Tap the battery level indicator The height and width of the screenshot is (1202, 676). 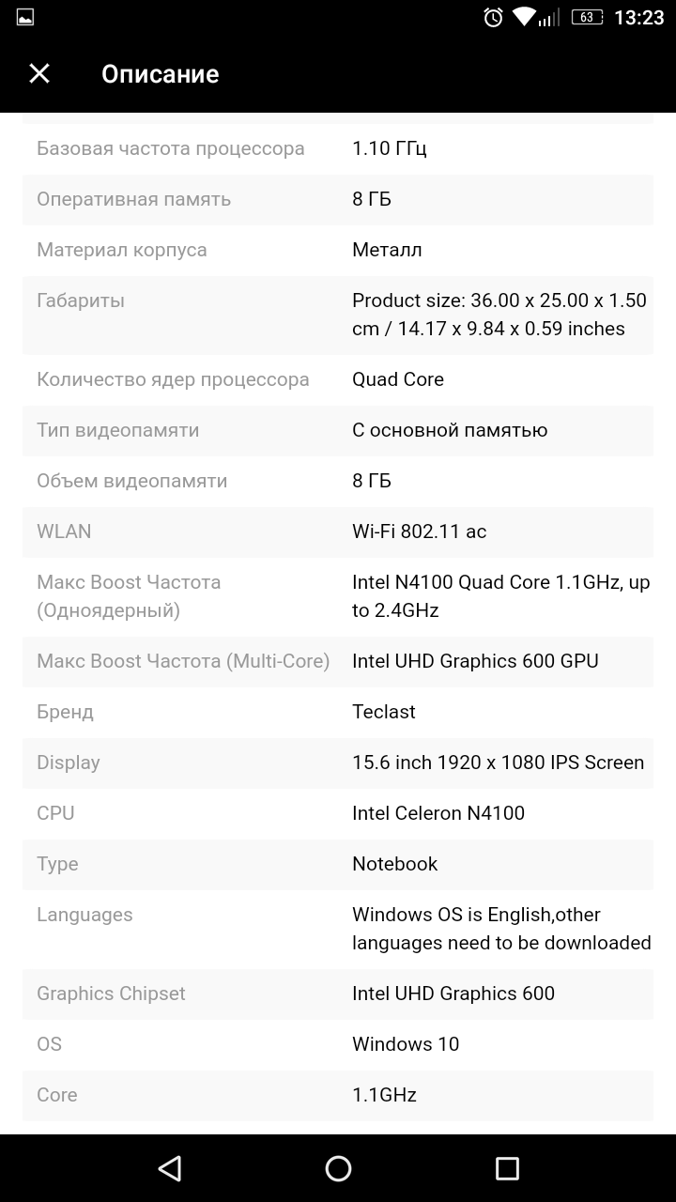pyautogui.click(x=587, y=17)
